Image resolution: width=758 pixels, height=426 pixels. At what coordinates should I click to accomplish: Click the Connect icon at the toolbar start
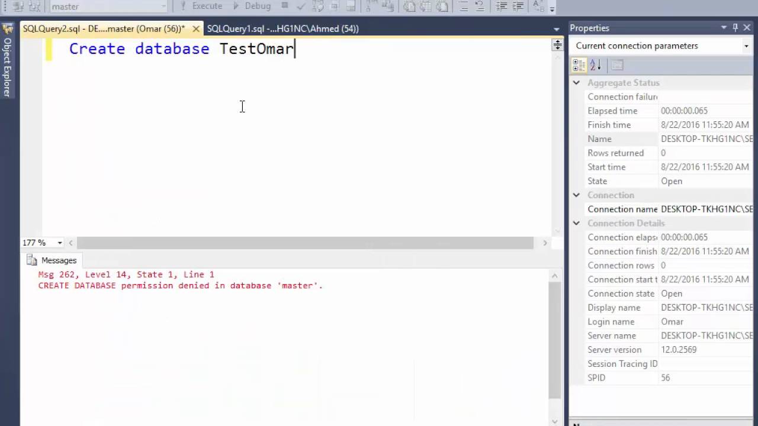(x=18, y=6)
